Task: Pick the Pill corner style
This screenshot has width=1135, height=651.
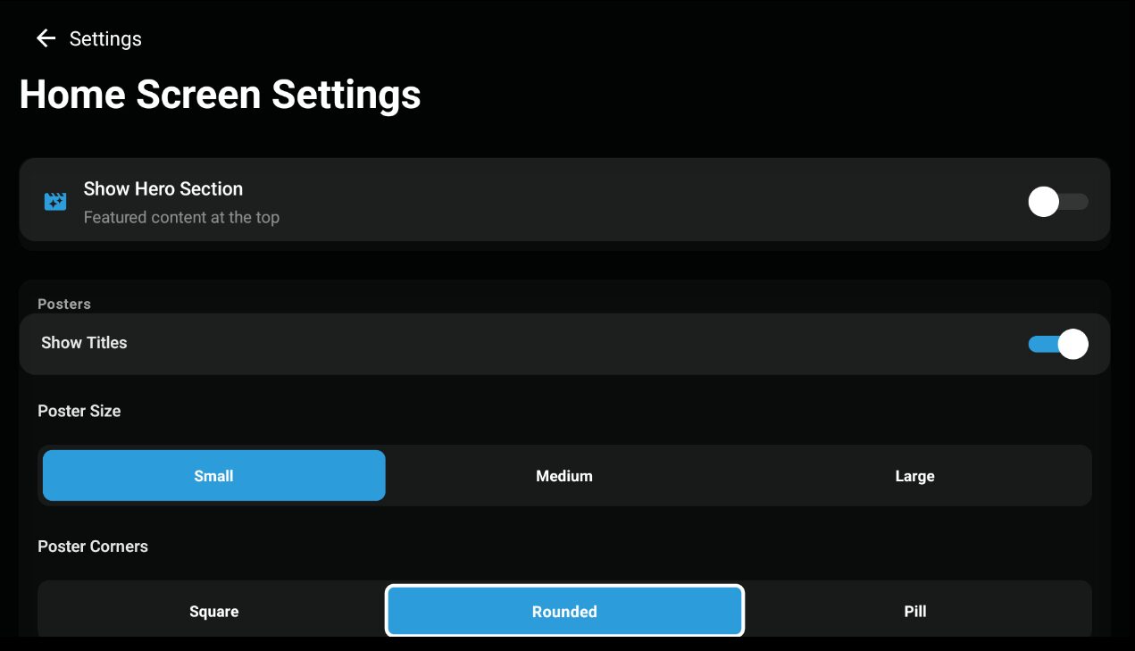Action: point(914,612)
